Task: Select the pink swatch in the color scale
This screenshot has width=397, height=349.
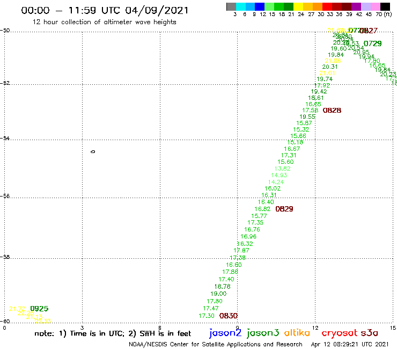Action: click(x=375, y=6)
